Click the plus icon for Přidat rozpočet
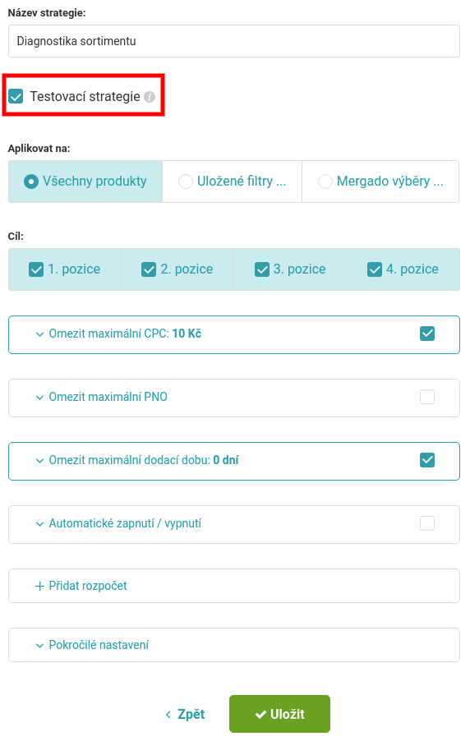 [x=39, y=586]
